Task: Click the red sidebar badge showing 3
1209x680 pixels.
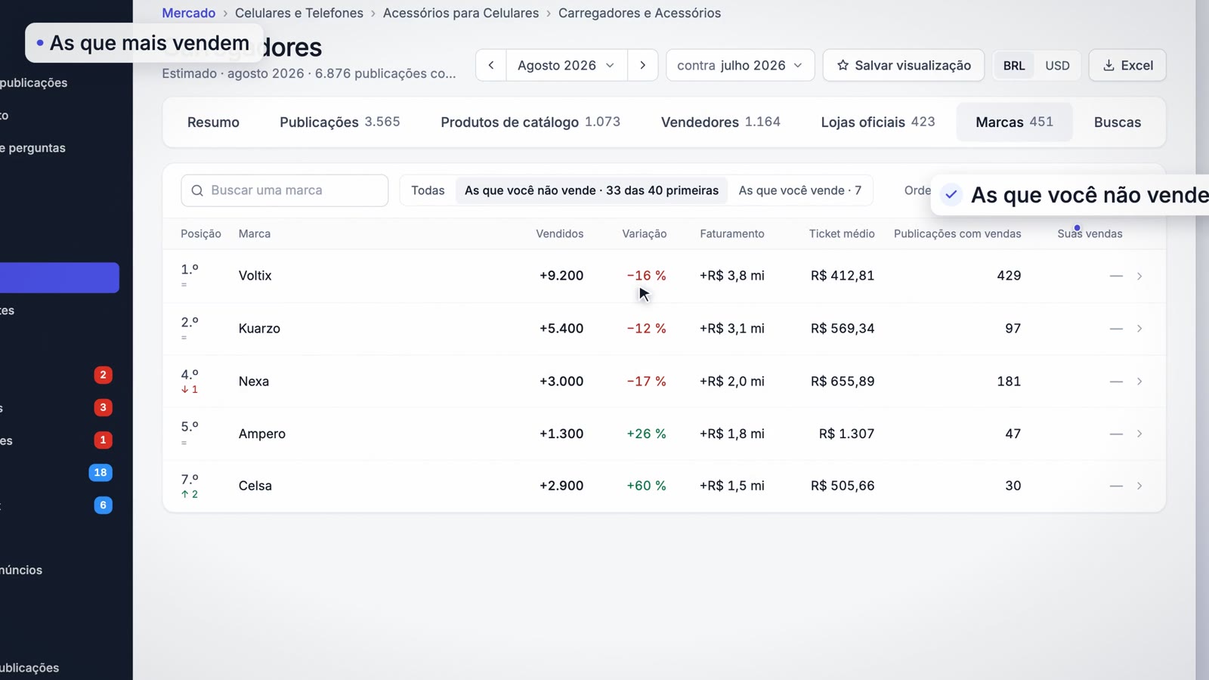Action: point(104,407)
